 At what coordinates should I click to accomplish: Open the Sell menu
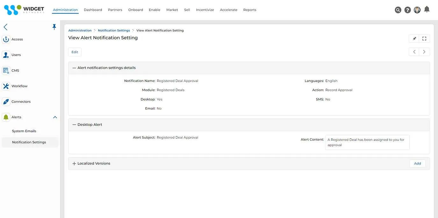pos(187,10)
